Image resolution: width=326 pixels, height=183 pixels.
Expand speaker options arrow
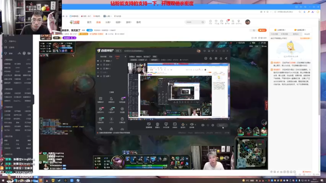pos(195,124)
